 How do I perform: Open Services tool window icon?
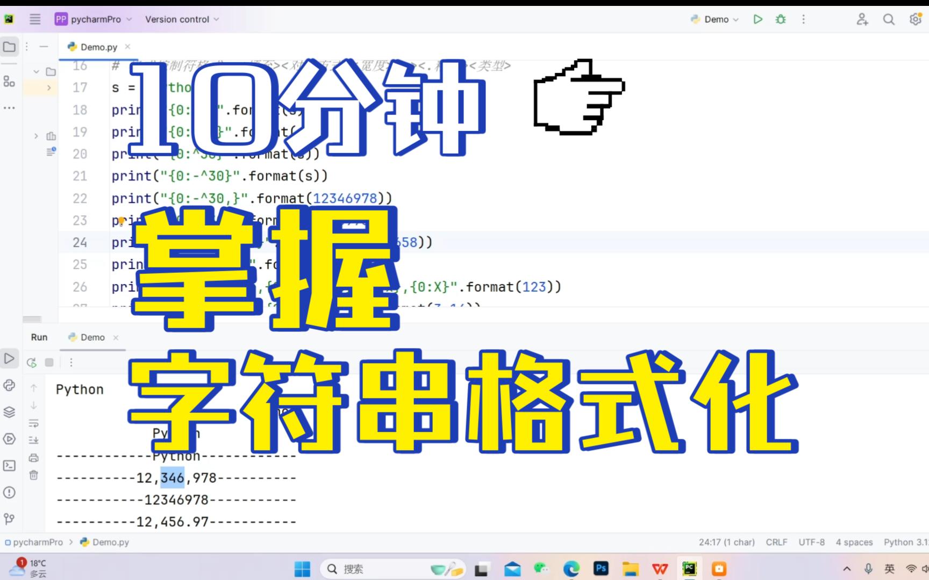pyautogui.click(x=9, y=439)
